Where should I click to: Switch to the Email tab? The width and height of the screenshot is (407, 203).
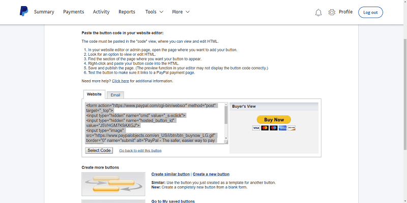pos(115,94)
